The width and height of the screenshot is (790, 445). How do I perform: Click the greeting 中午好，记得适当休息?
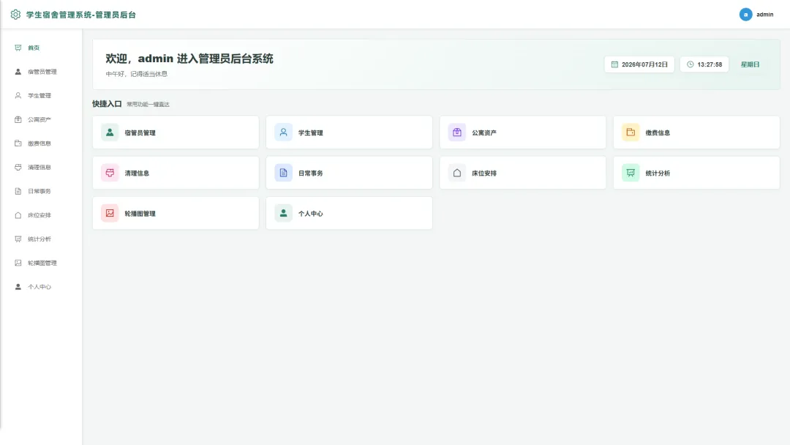(x=137, y=74)
